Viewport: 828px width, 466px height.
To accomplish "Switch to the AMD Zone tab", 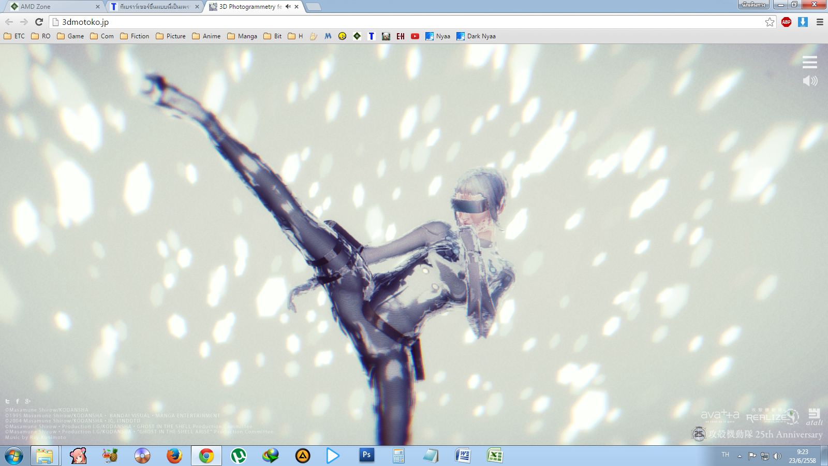I will coord(54,7).
